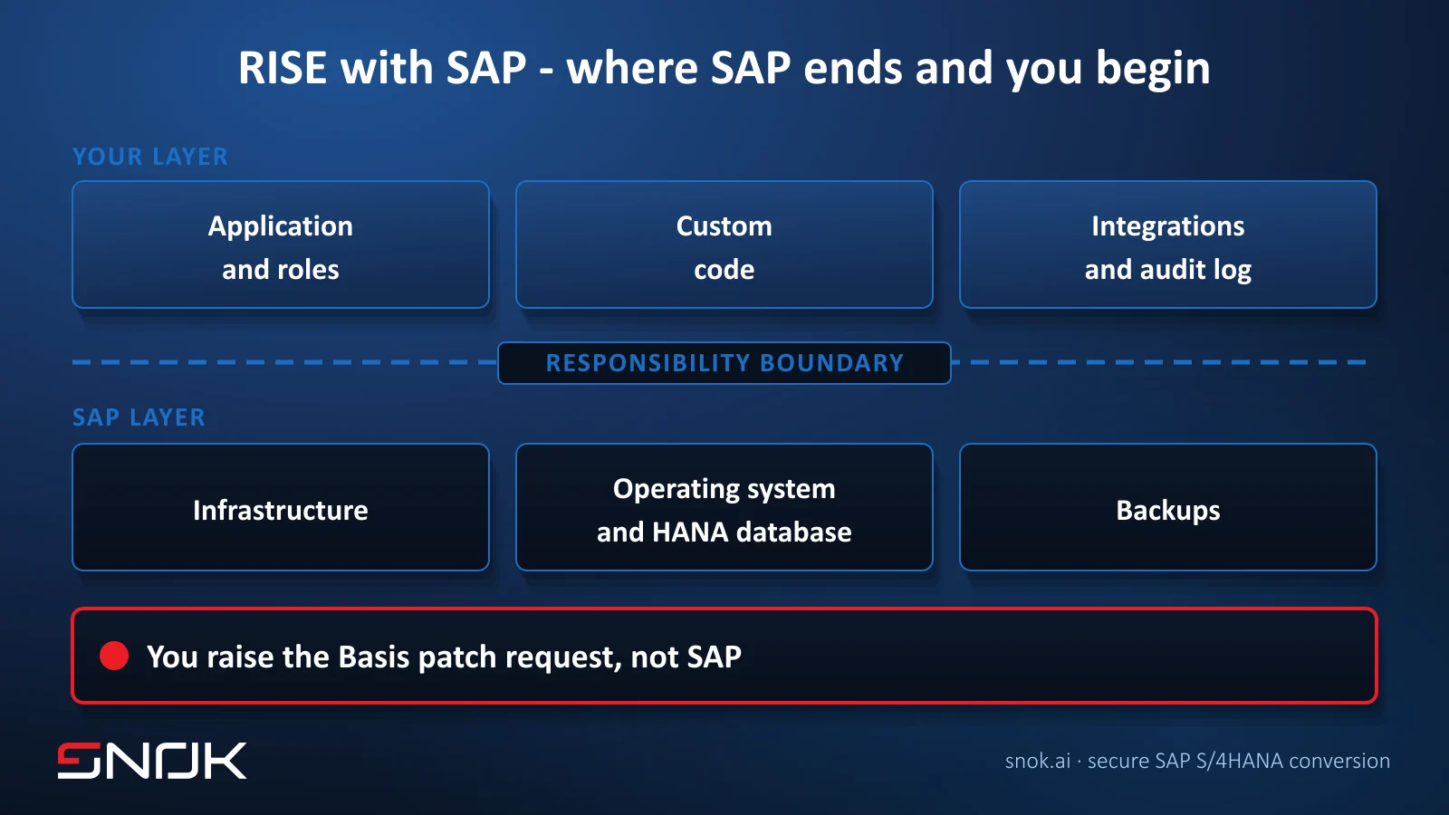The height and width of the screenshot is (815, 1449).
Task: Click the red dot in the callout
Action: [x=114, y=656]
